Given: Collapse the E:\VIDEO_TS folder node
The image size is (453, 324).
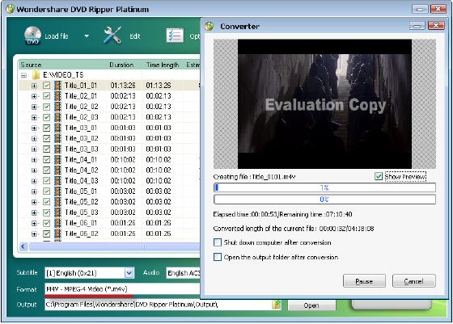Looking at the screenshot, I should click(x=23, y=75).
